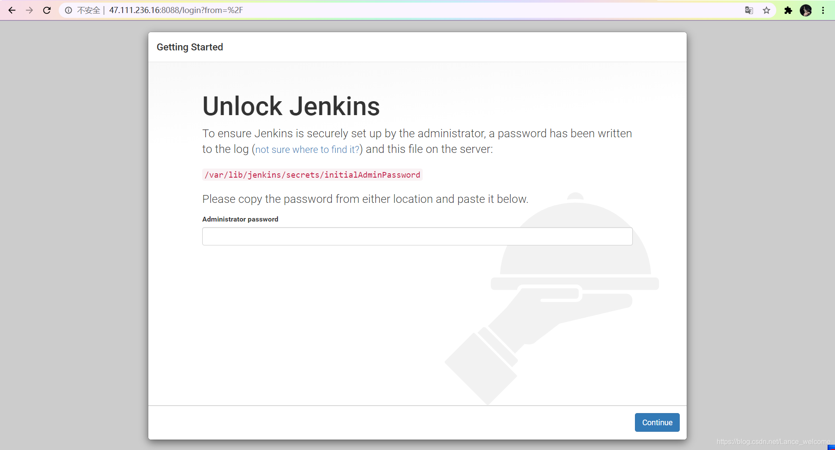The image size is (835, 450).
Task: Go back to the previous page
Action: click(12, 10)
